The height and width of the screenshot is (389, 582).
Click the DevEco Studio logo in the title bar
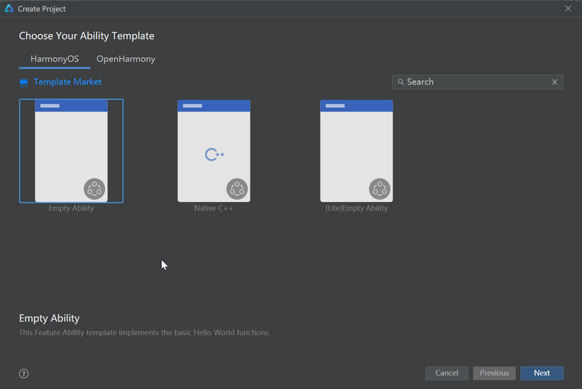click(x=9, y=9)
